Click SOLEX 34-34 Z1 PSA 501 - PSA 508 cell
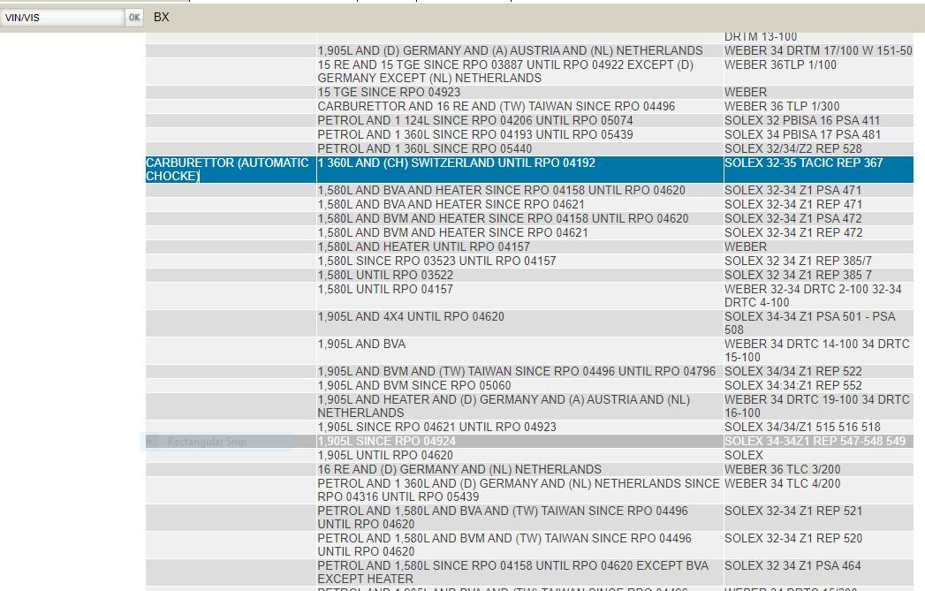925x591 pixels. [x=818, y=322]
